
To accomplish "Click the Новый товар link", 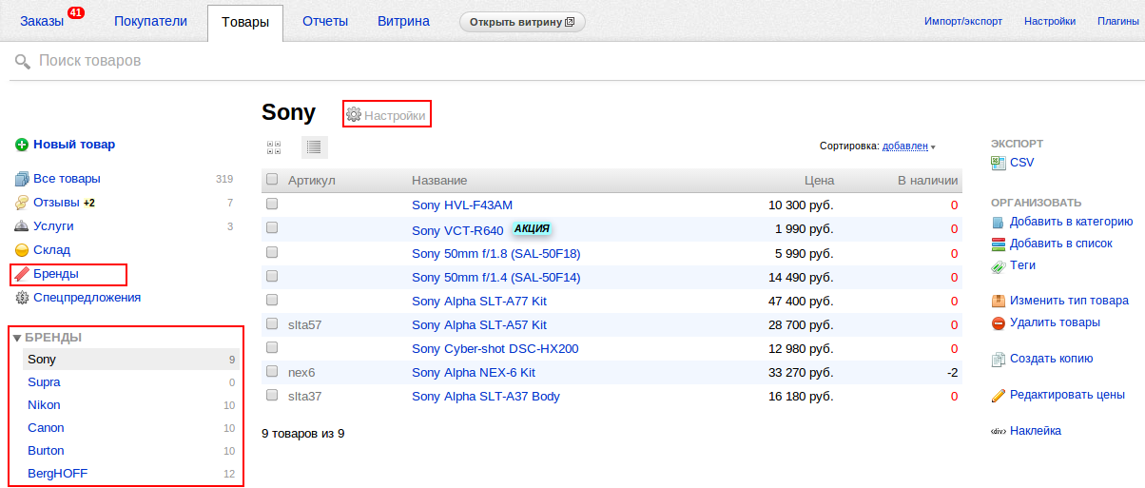I will point(74,145).
